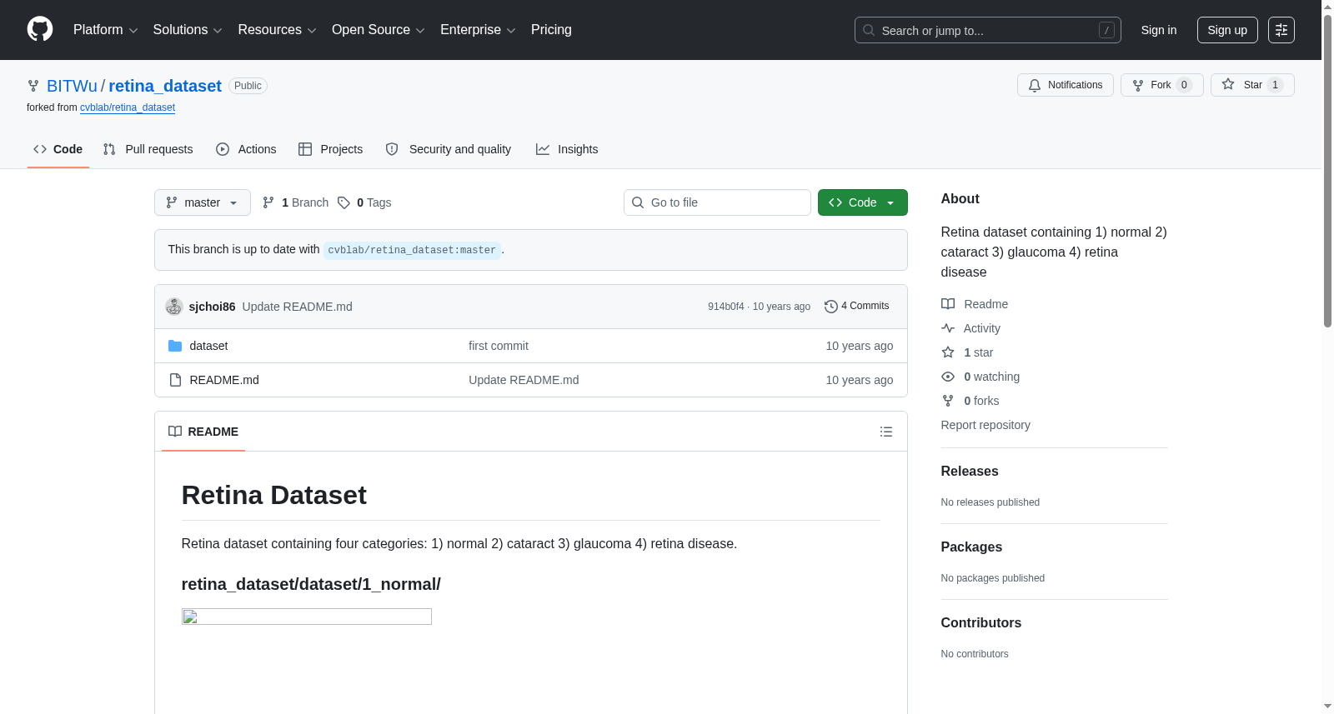Image resolution: width=1334 pixels, height=714 pixels.
Task: Select the README tab heading
Action: click(203, 432)
